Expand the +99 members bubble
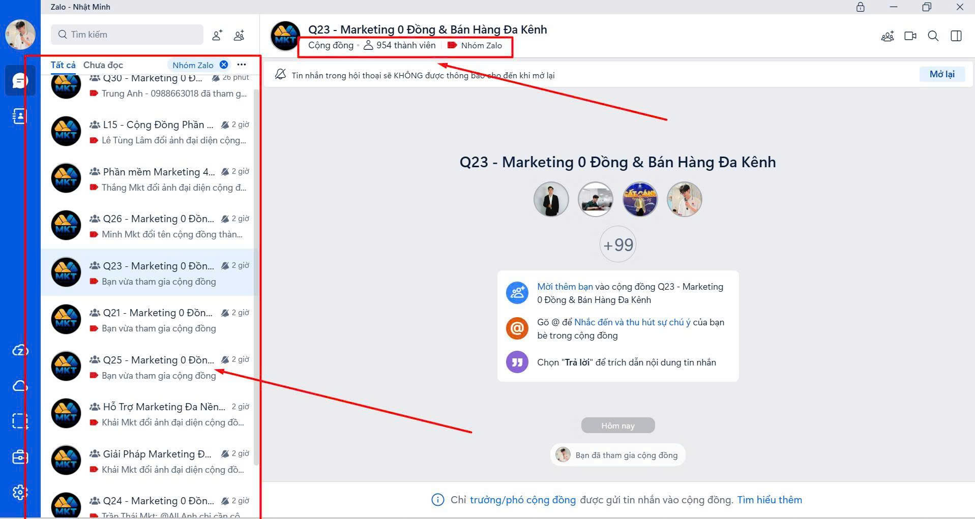 (617, 245)
